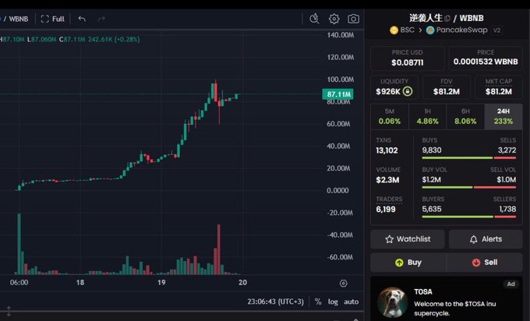Click buys versus sells ratio bar
This screenshot has width=530, height=321.
[x=469, y=158]
